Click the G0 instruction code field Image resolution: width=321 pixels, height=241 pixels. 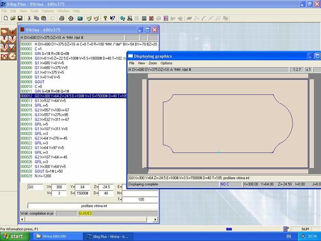click(35, 187)
